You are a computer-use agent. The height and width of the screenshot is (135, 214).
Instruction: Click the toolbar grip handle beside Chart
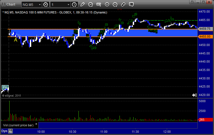4,4
